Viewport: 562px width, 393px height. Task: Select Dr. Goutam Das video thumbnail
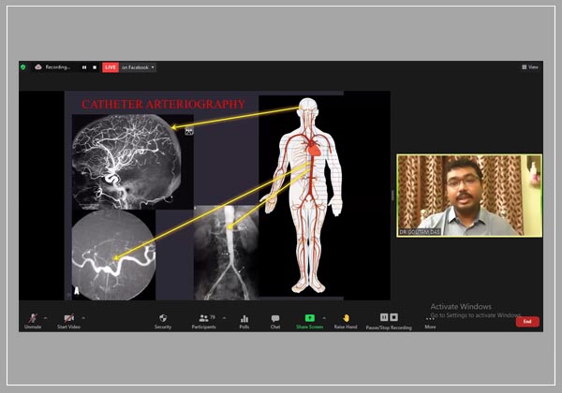[469, 196]
